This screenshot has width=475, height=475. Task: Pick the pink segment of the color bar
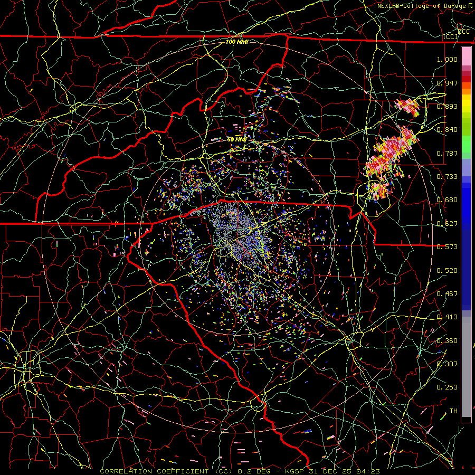(x=466, y=56)
